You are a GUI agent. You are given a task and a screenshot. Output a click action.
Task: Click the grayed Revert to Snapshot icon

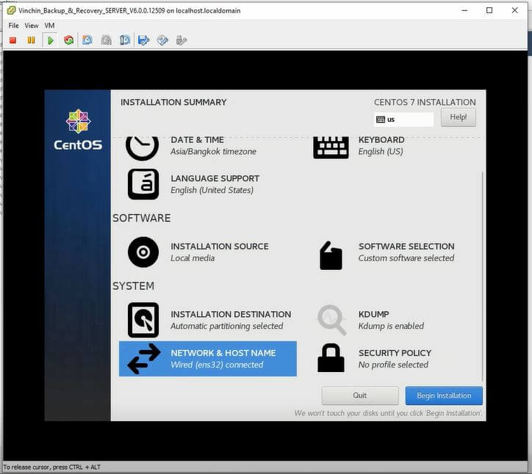[107, 40]
